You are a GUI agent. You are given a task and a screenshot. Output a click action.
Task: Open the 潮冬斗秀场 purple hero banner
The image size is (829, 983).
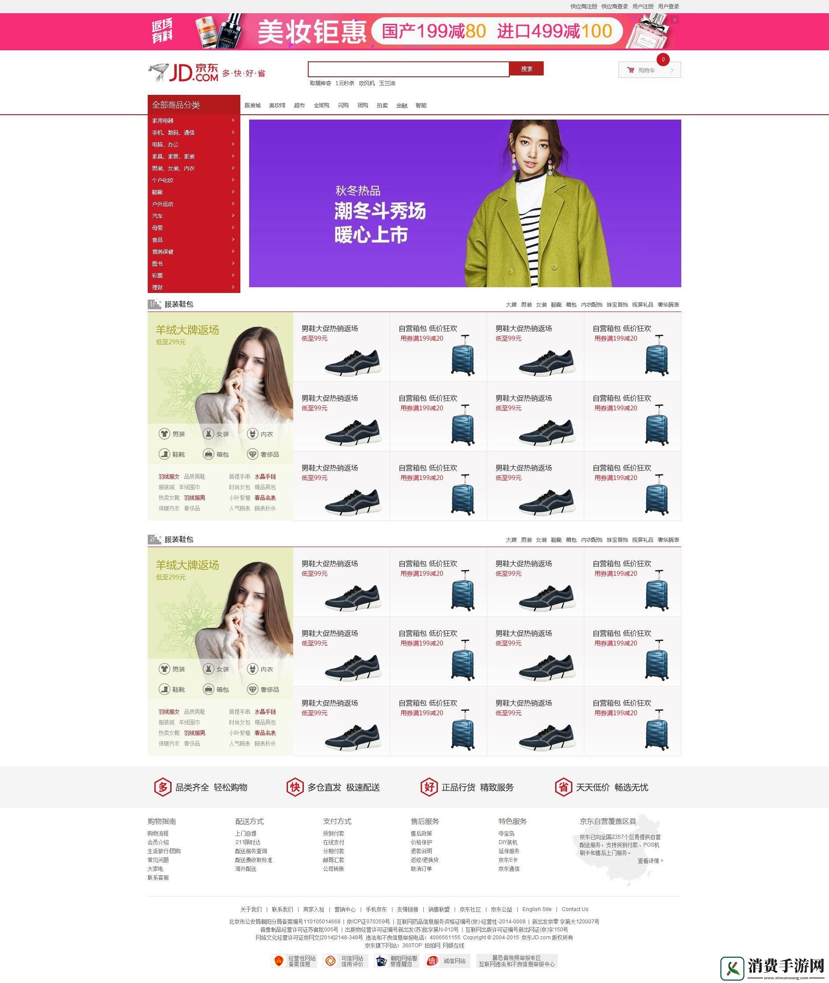click(464, 203)
